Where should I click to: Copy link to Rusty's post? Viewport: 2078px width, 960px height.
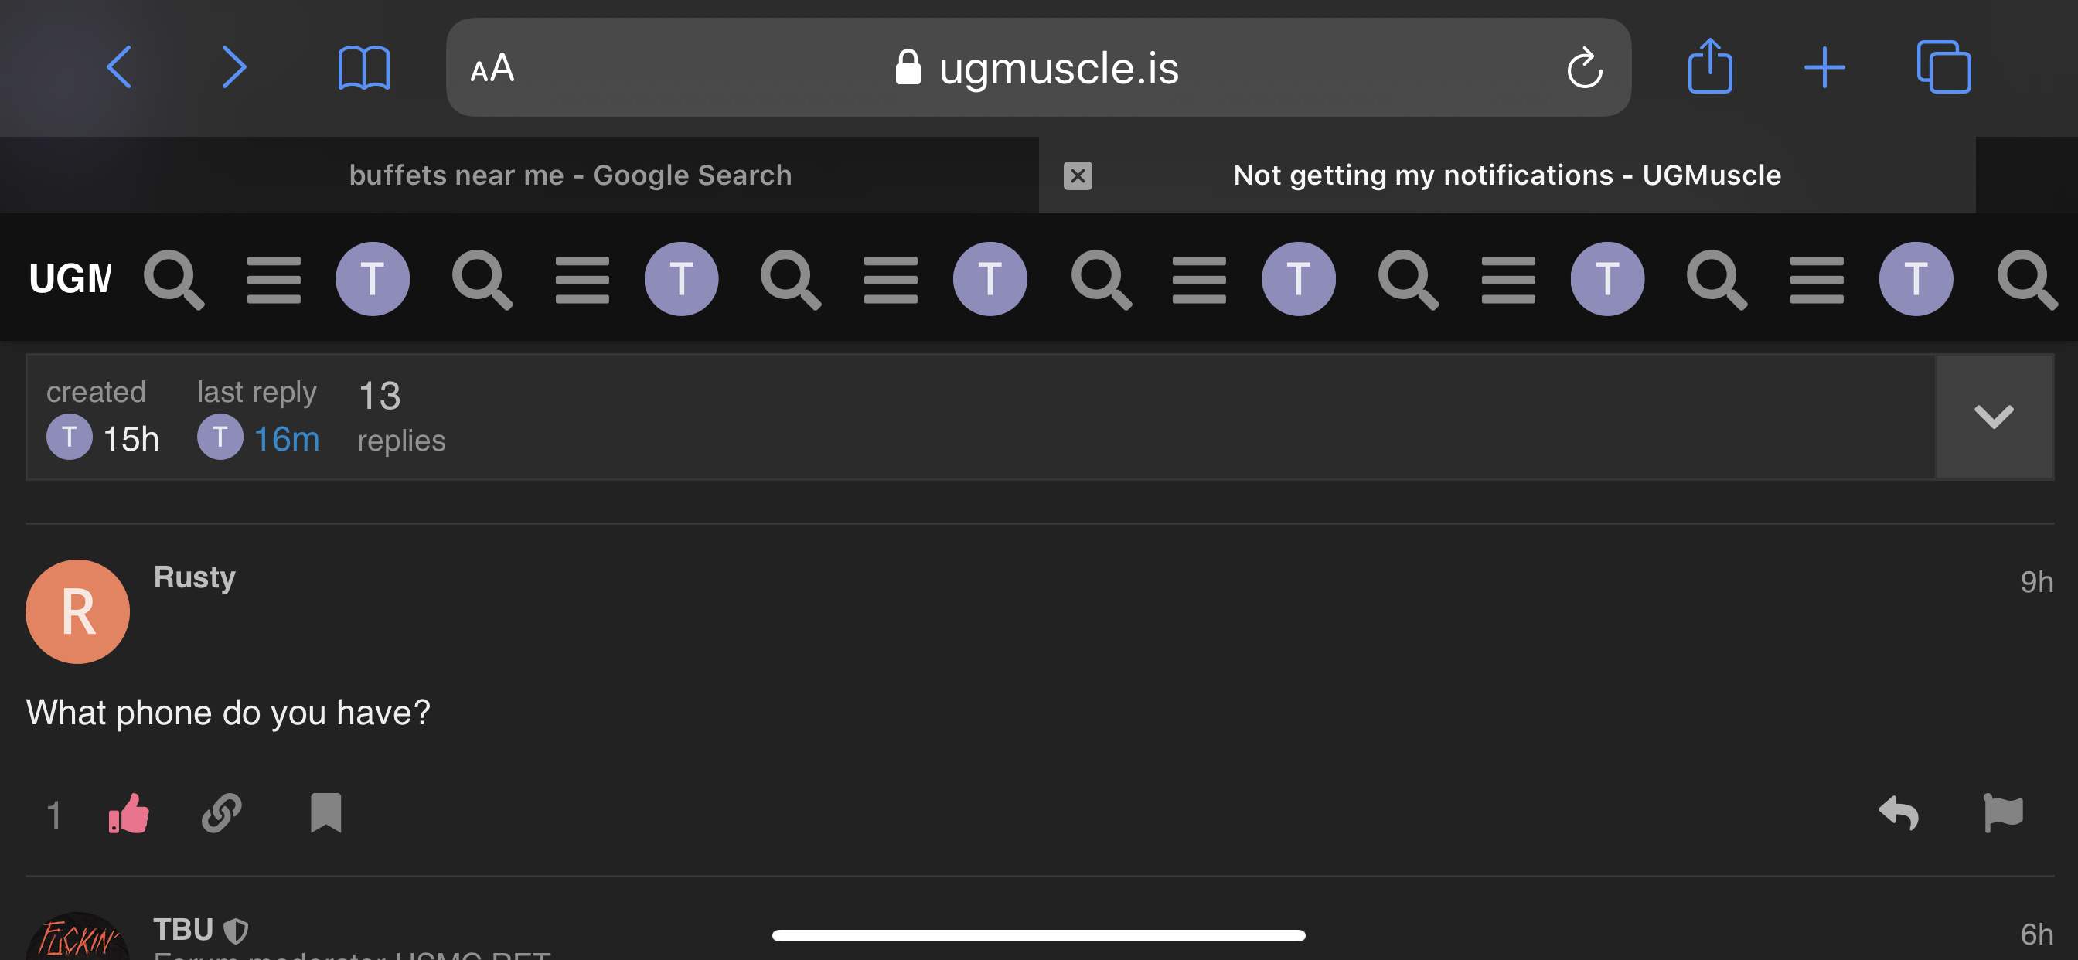pyautogui.click(x=222, y=813)
